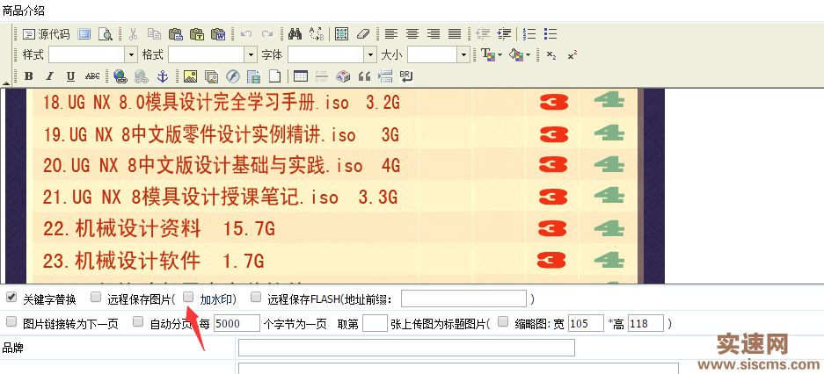Tick the 加水印 watermark checkbox
Image resolution: width=824 pixels, height=374 pixels.
coord(188,298)
